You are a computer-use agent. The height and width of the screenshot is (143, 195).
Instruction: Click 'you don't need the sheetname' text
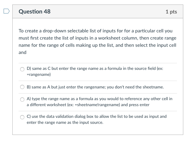coord(135,87)
